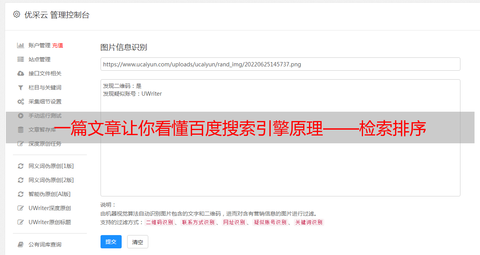The image size is (480, 255).
Task: Click the 清空 button to clear
Action: [138, 242]
